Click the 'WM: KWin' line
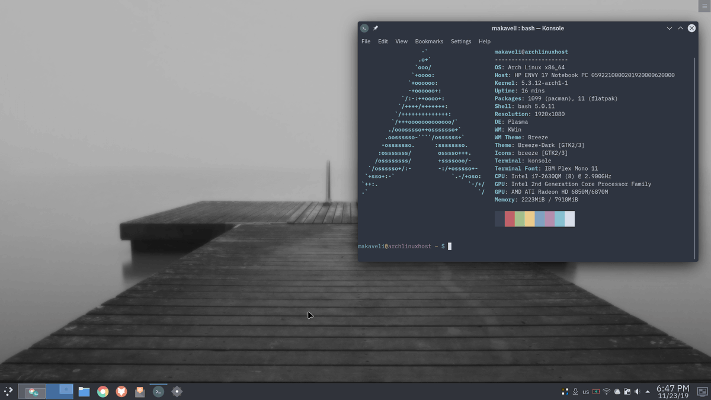 pyautogui.click(x=508, y=129)
